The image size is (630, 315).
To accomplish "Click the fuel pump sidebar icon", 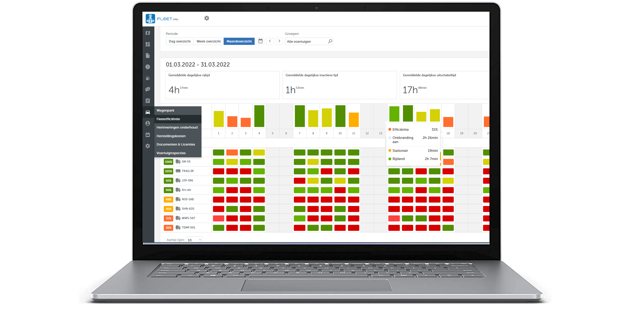I will [x=148, y=78].
